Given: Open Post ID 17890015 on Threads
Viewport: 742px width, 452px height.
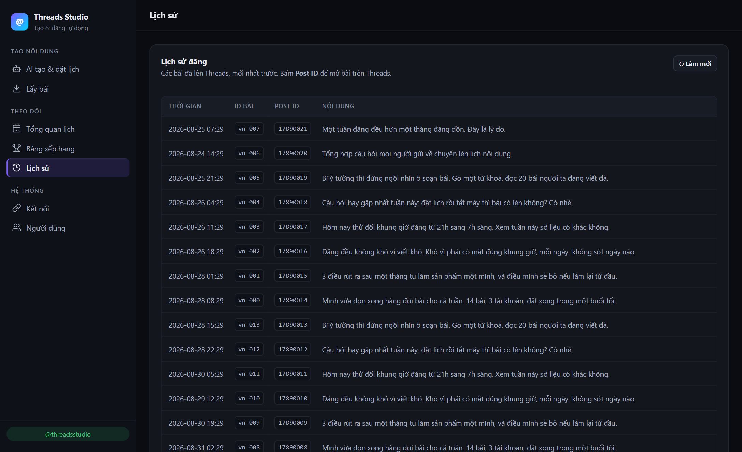Looking at the screenshot, I should (293, 276).
